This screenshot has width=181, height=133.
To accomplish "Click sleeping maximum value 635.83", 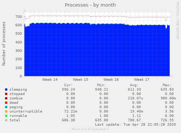I will (167, 90).
